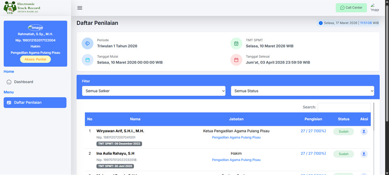Screen dimensions: 389x175
Task: Sort table by Nama column header
Action: [135, 119]
